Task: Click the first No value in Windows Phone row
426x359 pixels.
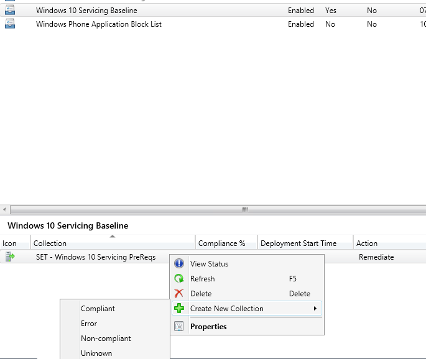Action: (x=330, y=24)
